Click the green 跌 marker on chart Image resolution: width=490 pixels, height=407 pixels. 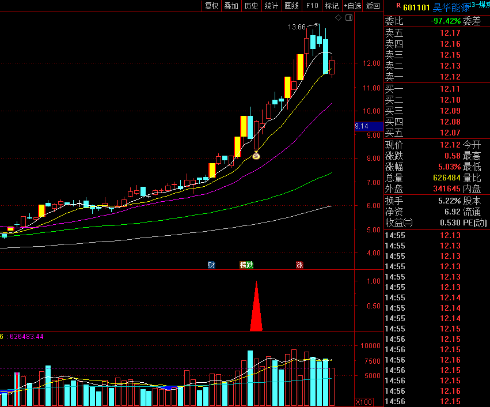(x=250, y=265)
